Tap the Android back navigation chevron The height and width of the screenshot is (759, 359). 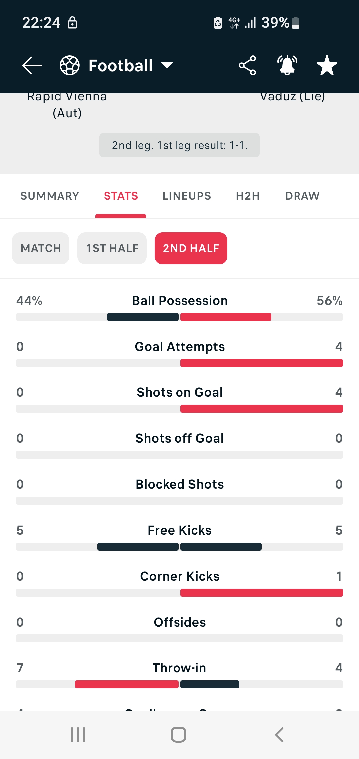coord(279,735)
